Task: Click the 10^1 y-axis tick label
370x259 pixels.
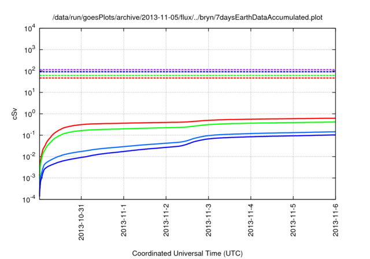Action: pyautogui.click(x=29, y=92)
